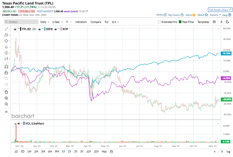The width and height of the screenshot is (233, 157).
Task: Open chart settings gear icon
Action: coord(214,22)
